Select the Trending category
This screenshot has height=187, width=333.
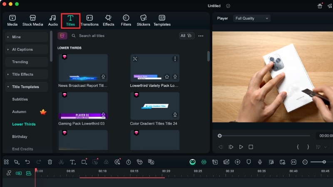click(x=27, y=62)
